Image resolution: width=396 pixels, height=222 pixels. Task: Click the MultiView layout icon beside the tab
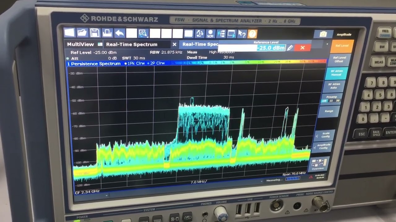point(100,44)
